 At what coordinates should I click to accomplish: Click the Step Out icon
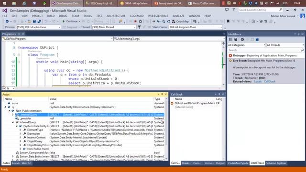(168, 21)
